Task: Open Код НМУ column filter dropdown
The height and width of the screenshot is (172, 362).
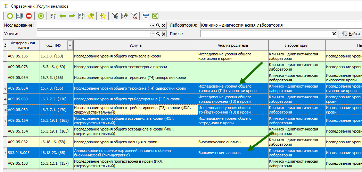Action: (x=70, y=45)
